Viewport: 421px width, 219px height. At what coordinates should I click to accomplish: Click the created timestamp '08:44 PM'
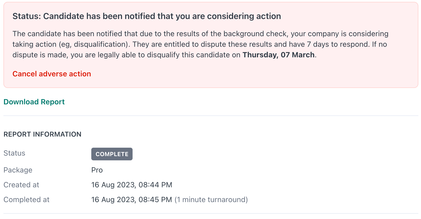[x=155, y=185]
